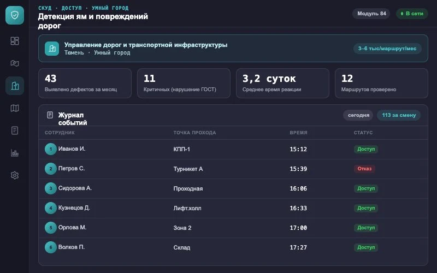Click avatar 6 next to Волков П.
The width and height of the screenshot is (437, 273).
click(x=51, y=247)
